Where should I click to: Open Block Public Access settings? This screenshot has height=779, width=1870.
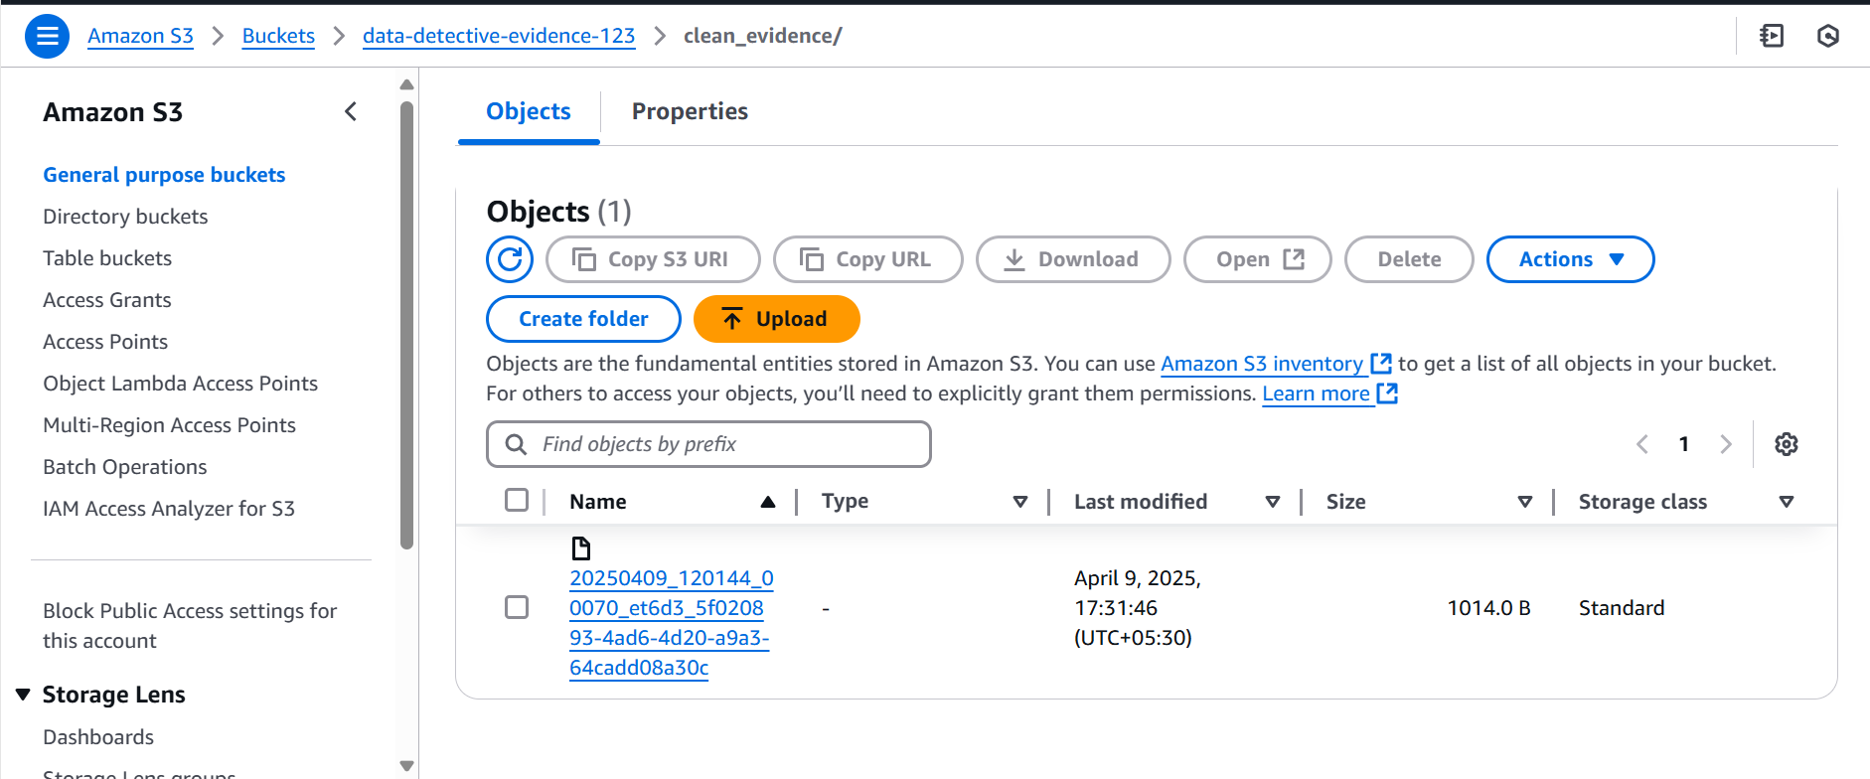pyautogui.click(x=190, y=626)
